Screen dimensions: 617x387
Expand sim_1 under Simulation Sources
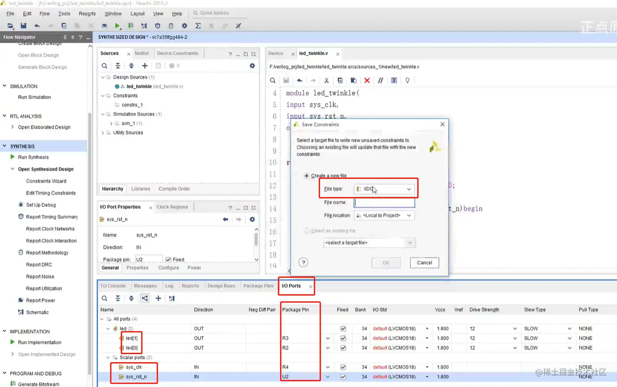(111, 123)
